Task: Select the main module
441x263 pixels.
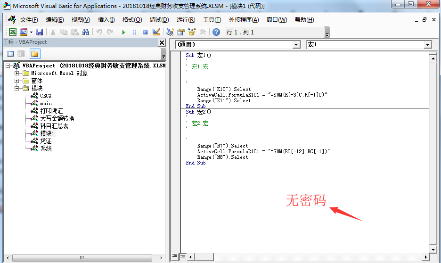Action: click(46, 103)
